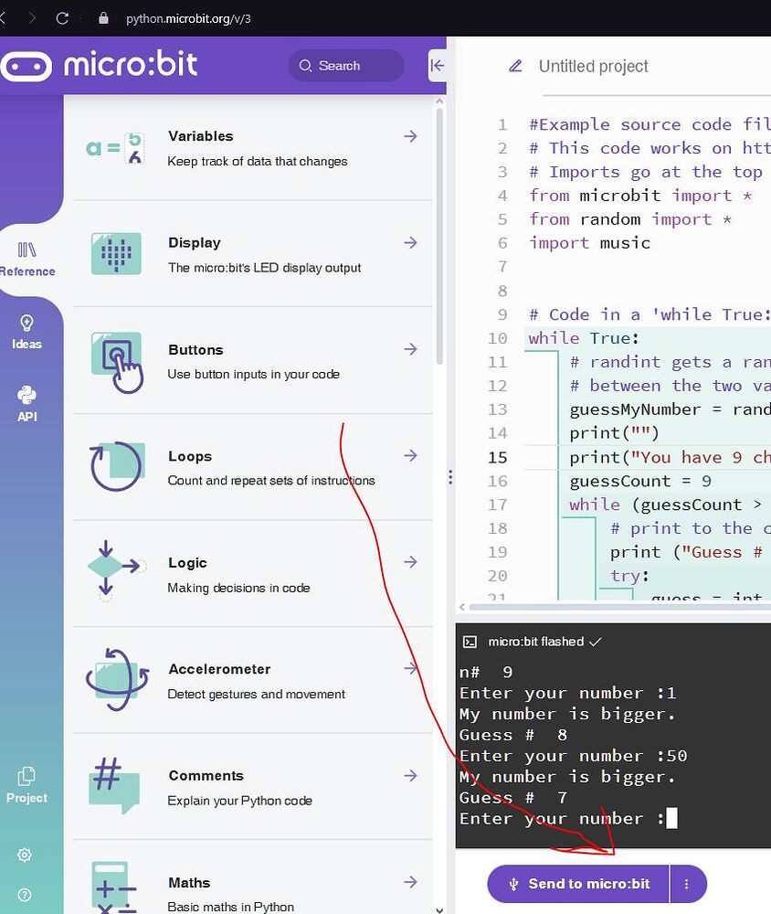Open settings via the gear icon
The image size is (771, 914).
pos(26,855)
